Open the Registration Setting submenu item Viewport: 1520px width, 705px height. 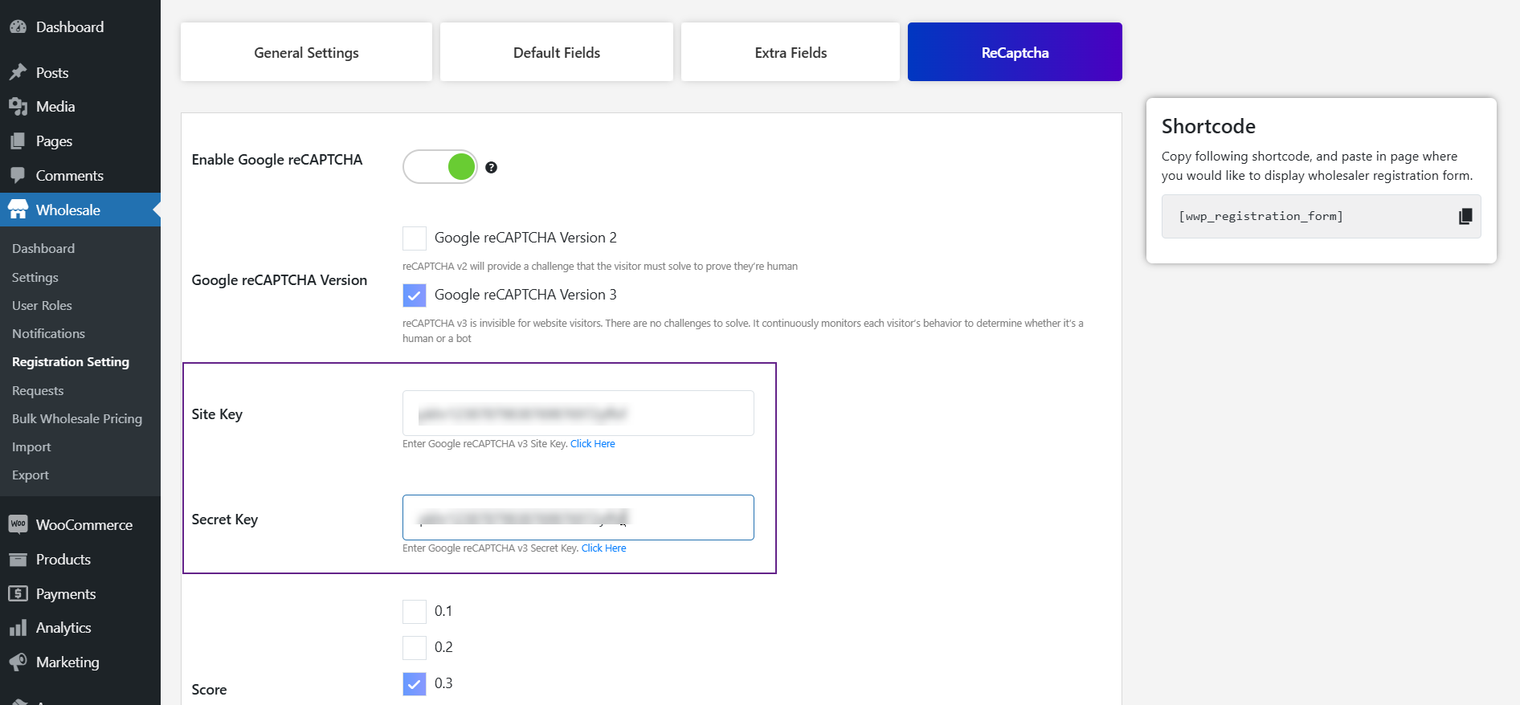tap(71, 361)
